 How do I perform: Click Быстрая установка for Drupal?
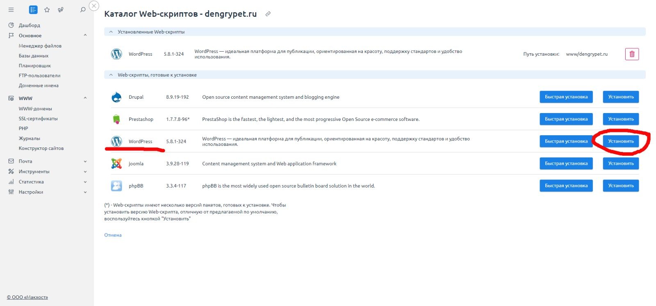(x=566, y=97)
